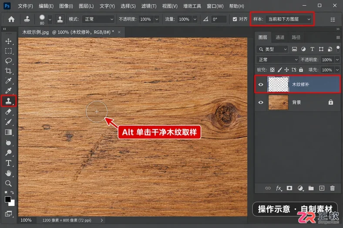Open the Clone Source panel button
The width and height of the screenshot is (343, 228).
[60, 19]
